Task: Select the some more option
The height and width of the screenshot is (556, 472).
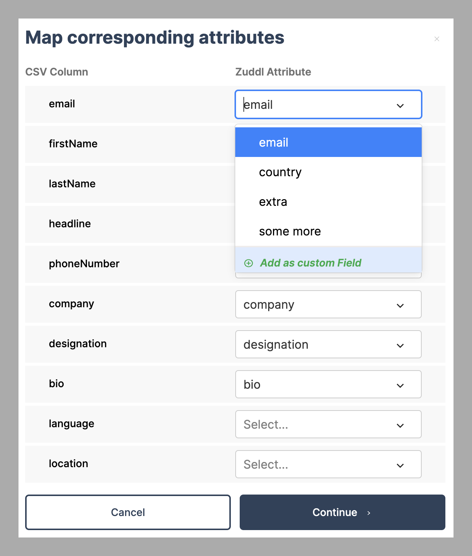Action: point(328,231)
